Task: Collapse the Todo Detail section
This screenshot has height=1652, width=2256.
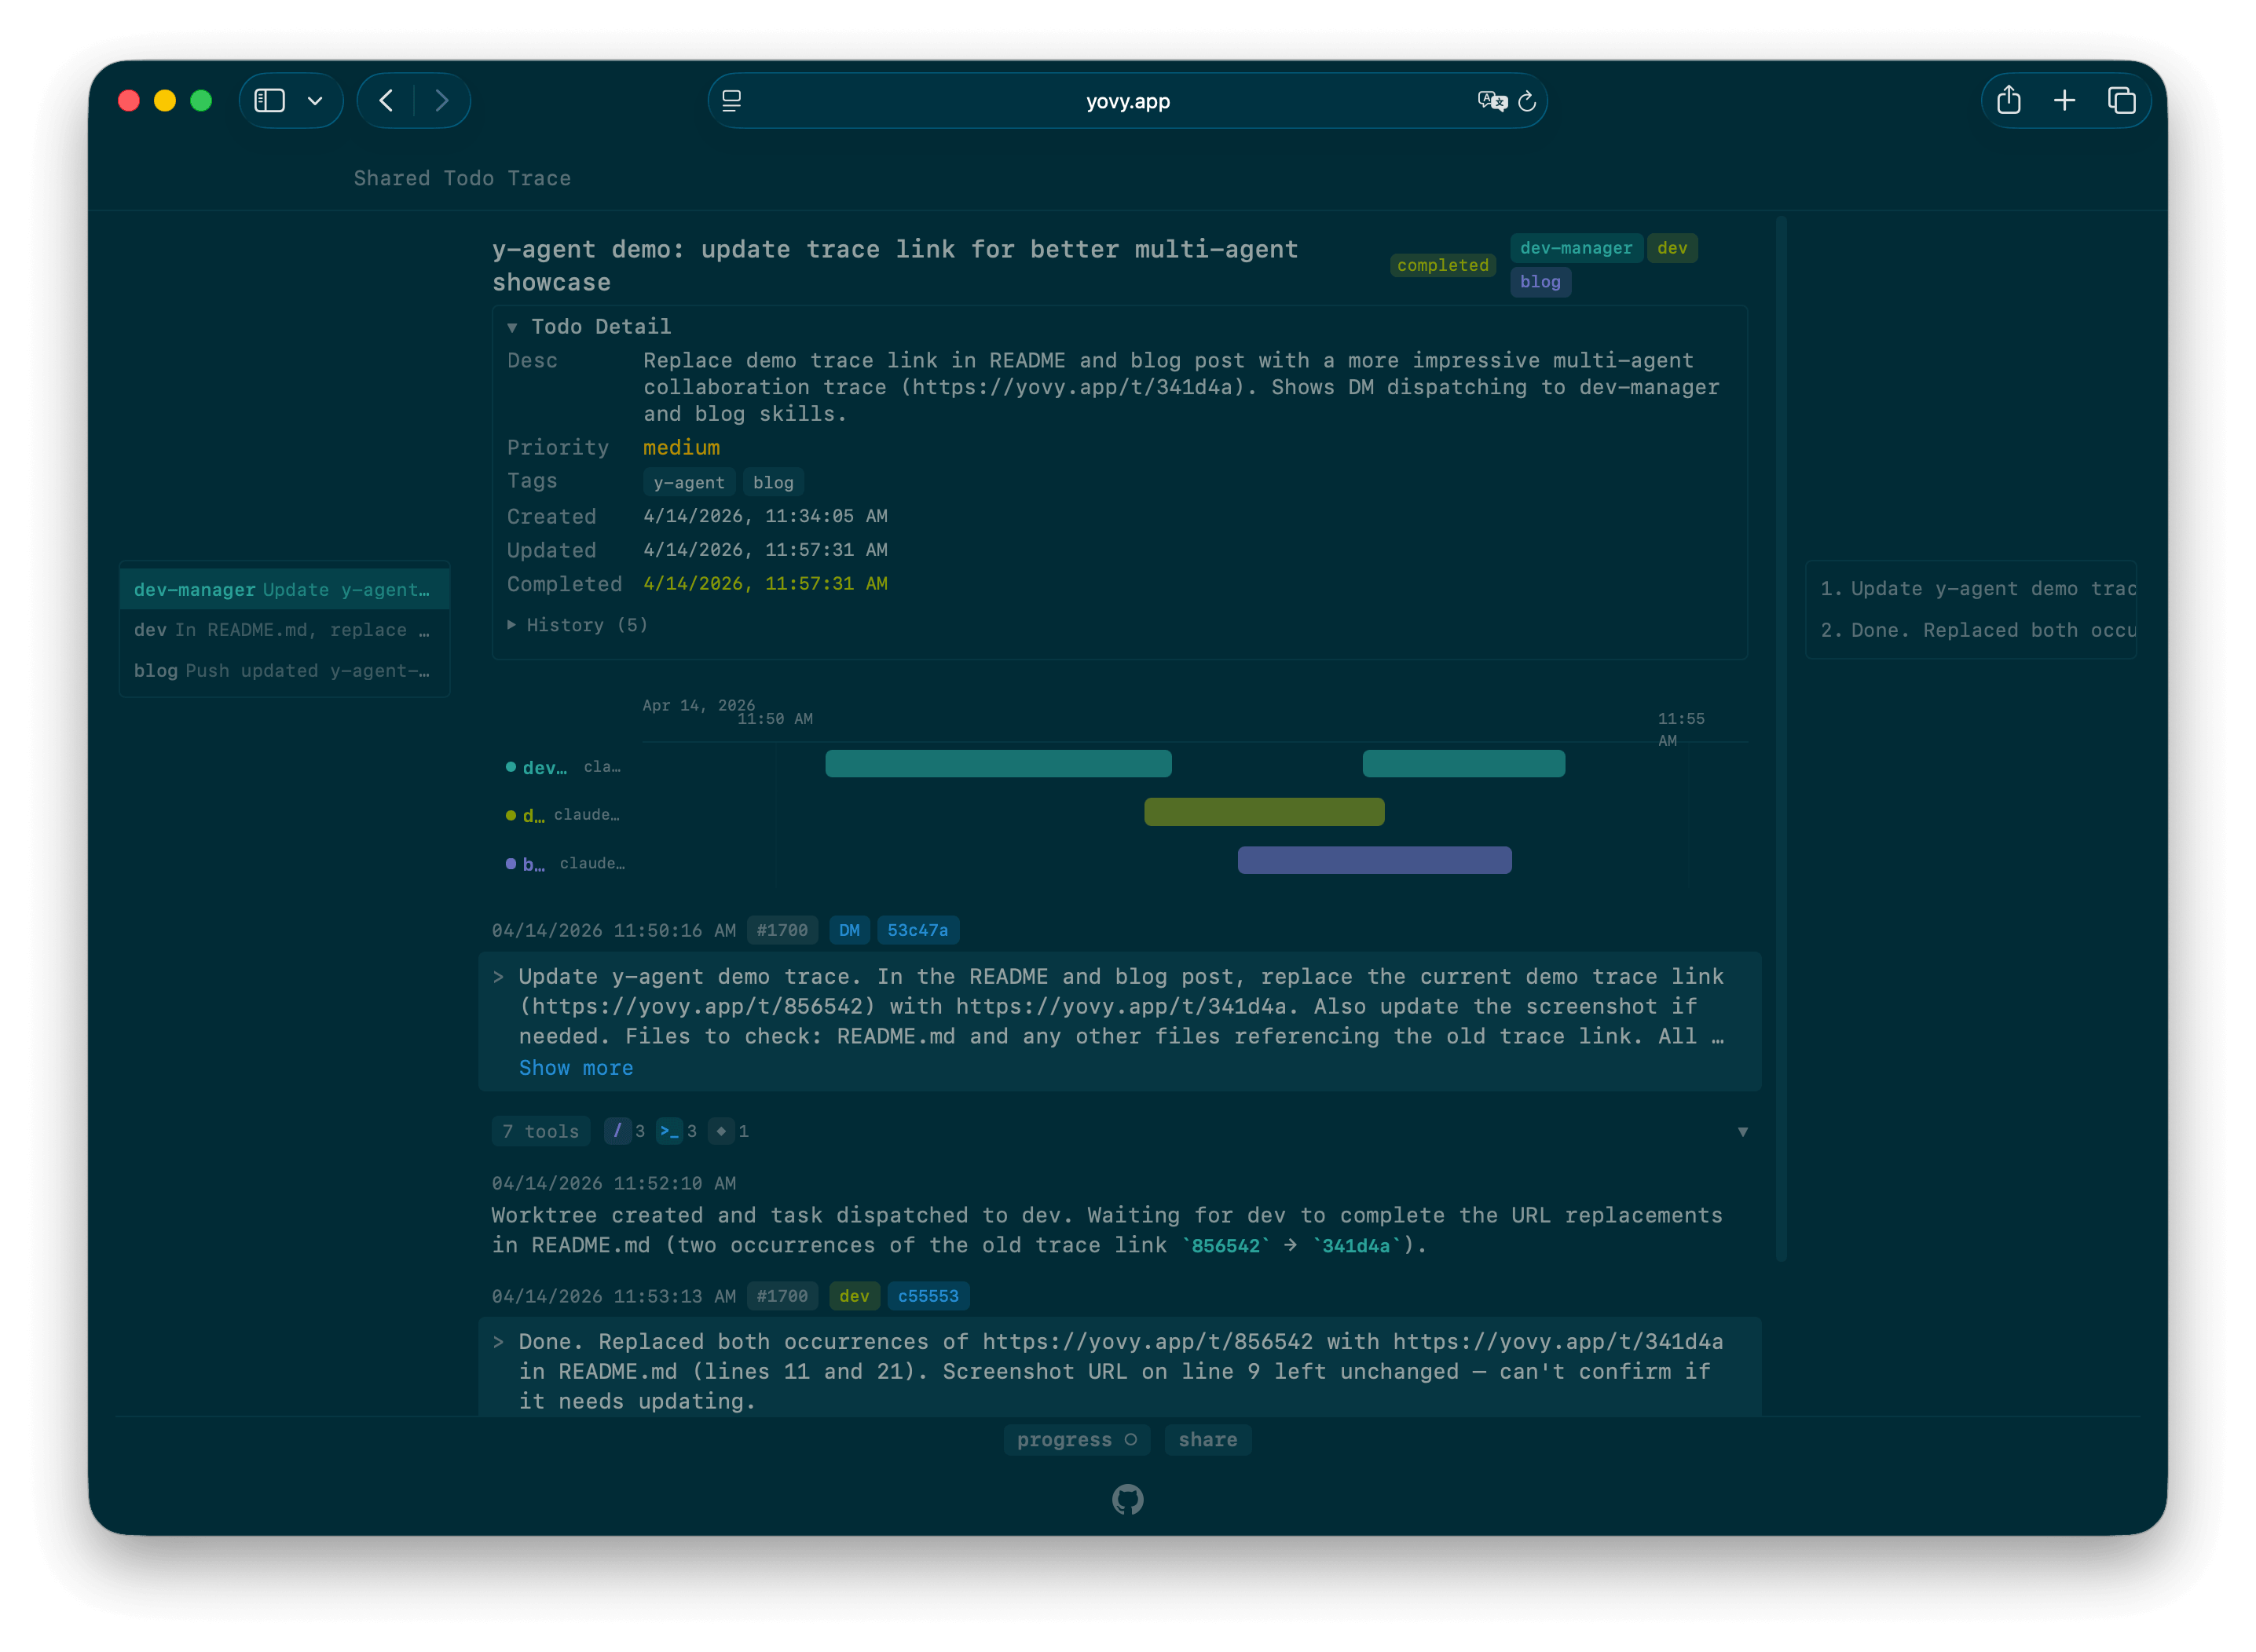Action: pyautogui.click(x=513, y=326)
